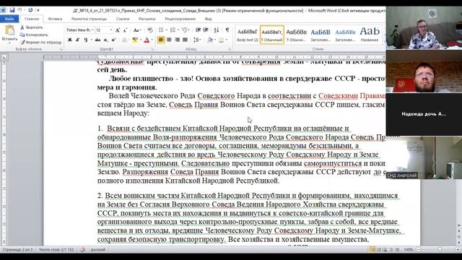The width and height of the screenshot is (462, 260).
Task: Toggle Strikethrough formatting (abc)
Action: [x=97, y=40]
